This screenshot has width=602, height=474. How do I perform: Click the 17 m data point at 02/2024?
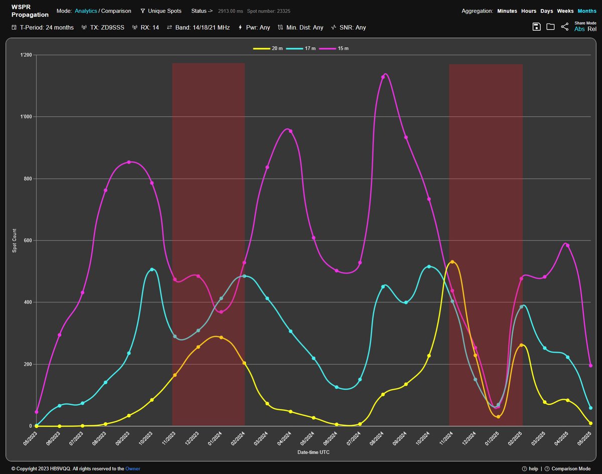tap(244, 276)
